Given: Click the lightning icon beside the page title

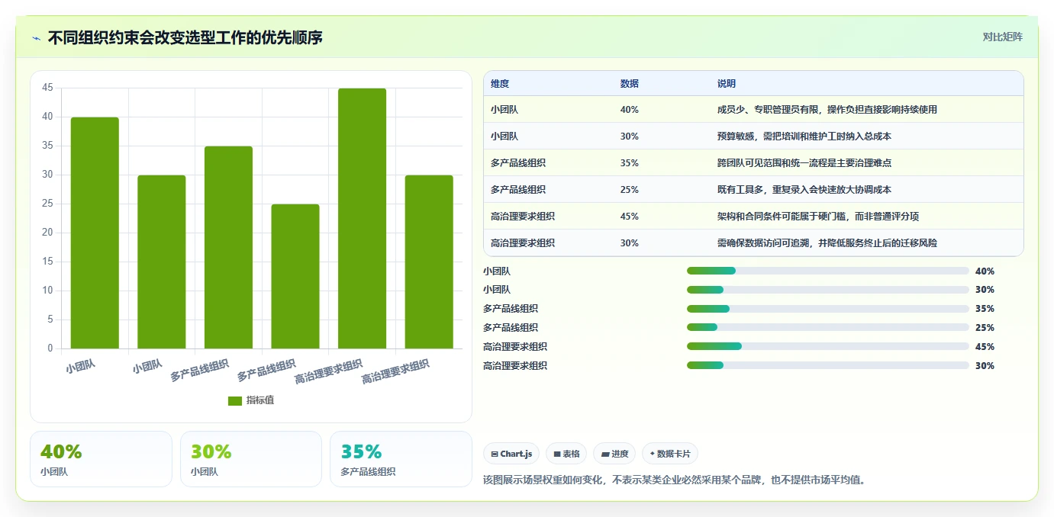Looking at the screenshot, I should pyautogui.click(x=36, y=37).
